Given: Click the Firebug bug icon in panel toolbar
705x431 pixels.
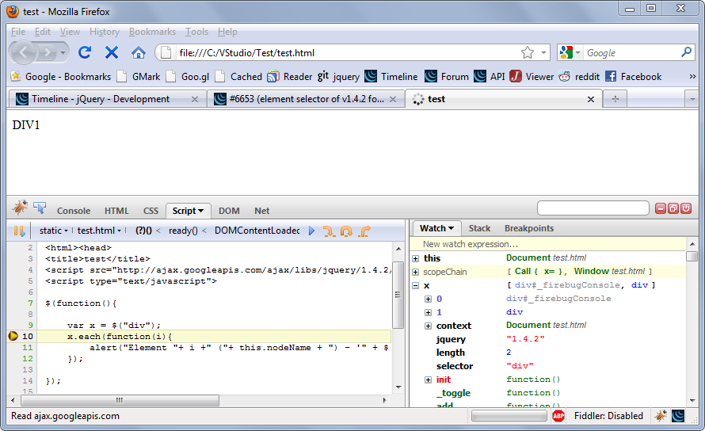Looking at the screenshot, I should [x=20, y=208].
